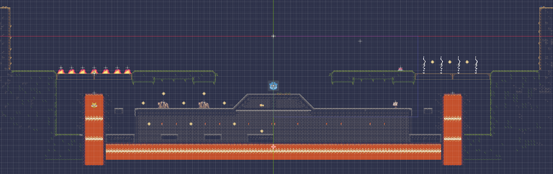Image resolution: width=553 pixels, height=174 pixels.
Task: Click the coin above the left crystal rock
Action: click(163, 94)
